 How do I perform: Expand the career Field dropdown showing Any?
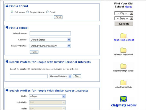point(47,96)
